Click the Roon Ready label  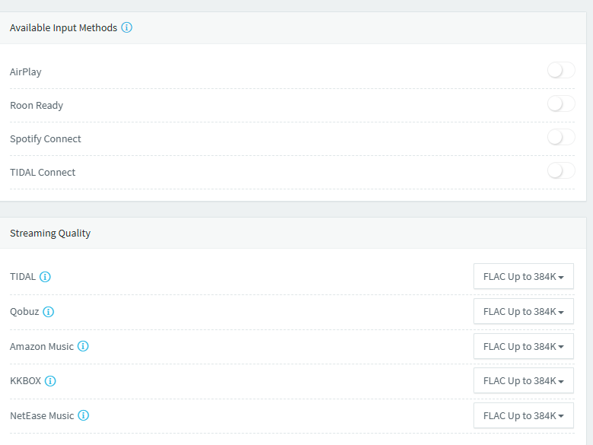coord(37,106)
